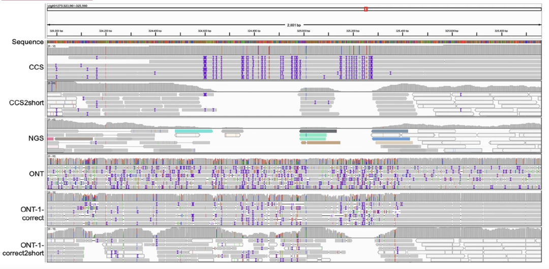This screenshot has height=269, width=549.
Task: Click the dark gray read in the NGS track
Action: pyautogui.click(x=318, y=131)
